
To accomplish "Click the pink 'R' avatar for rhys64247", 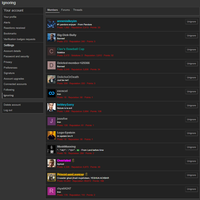I will pyautogui.click(x=52, y=191).
